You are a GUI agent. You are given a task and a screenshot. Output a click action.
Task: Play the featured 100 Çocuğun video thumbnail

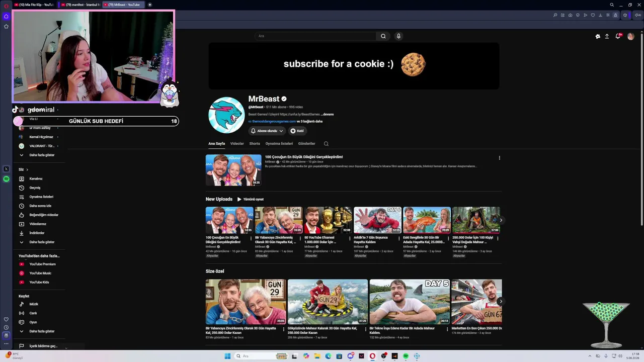[x=233, y=170]
